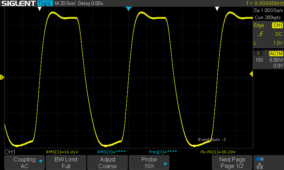Screen dimensions: 284x170
Task: Click the Event Num :3 label
Action: (x=212, y=140)
